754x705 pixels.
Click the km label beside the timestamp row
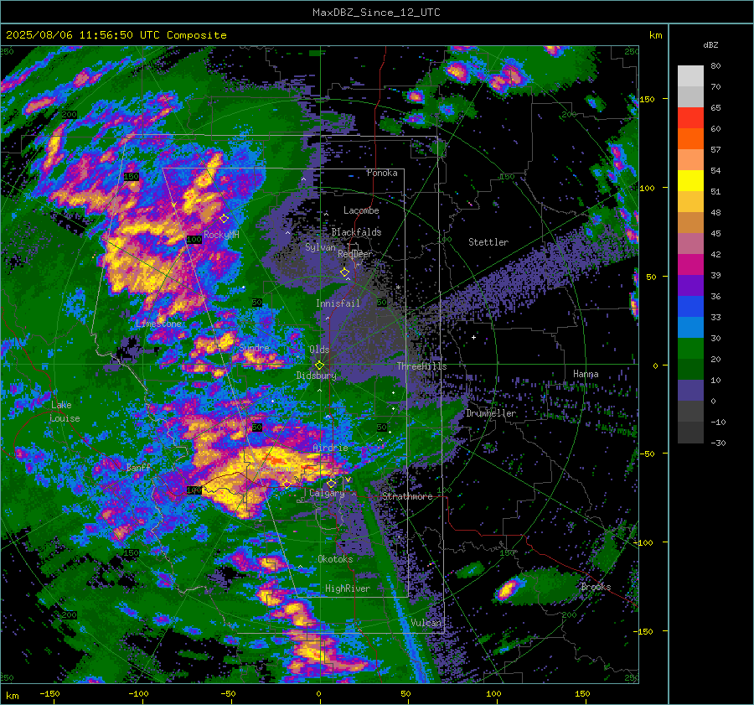point(656,35)
